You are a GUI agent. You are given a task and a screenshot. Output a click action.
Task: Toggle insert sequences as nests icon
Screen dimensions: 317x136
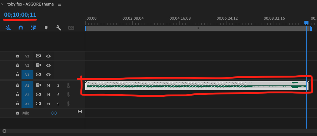point(8,28)
